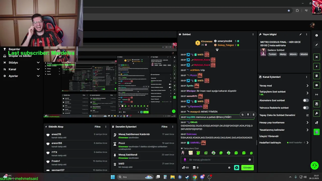Click the Mekip stream tag
322x181 pixels.
[283, 54]
